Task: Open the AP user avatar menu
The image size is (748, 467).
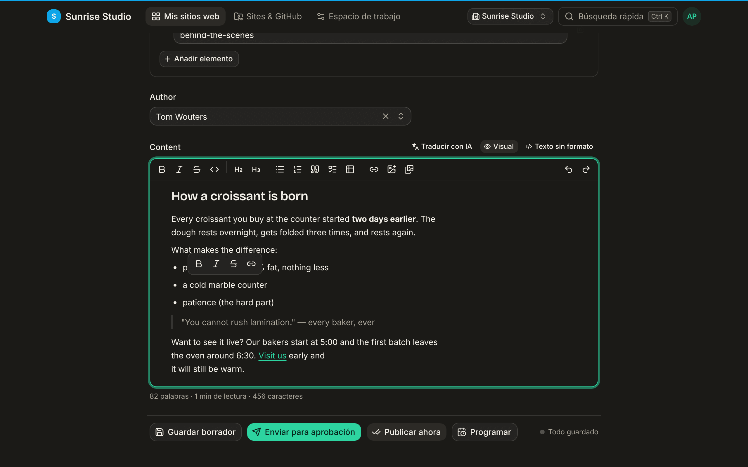Action: (692, 16)
